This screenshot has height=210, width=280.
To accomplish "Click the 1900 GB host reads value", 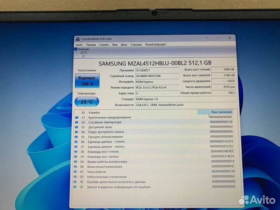I will [x=223, y=69].
